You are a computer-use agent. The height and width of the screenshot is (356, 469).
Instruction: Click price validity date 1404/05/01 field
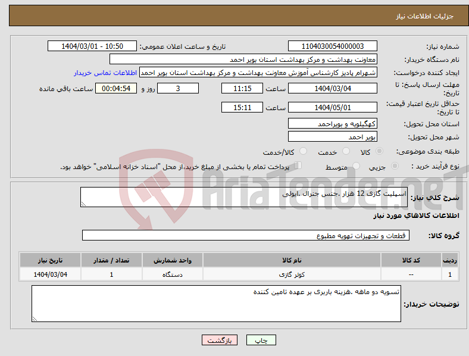tap(333, 107)
